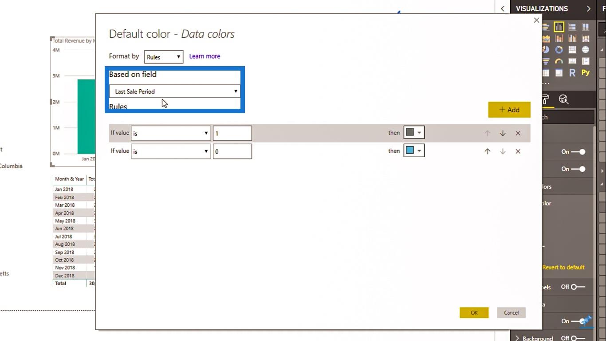606x341 pixels.
Task: Delete the rule with value 0
Action: click(518, 151)
